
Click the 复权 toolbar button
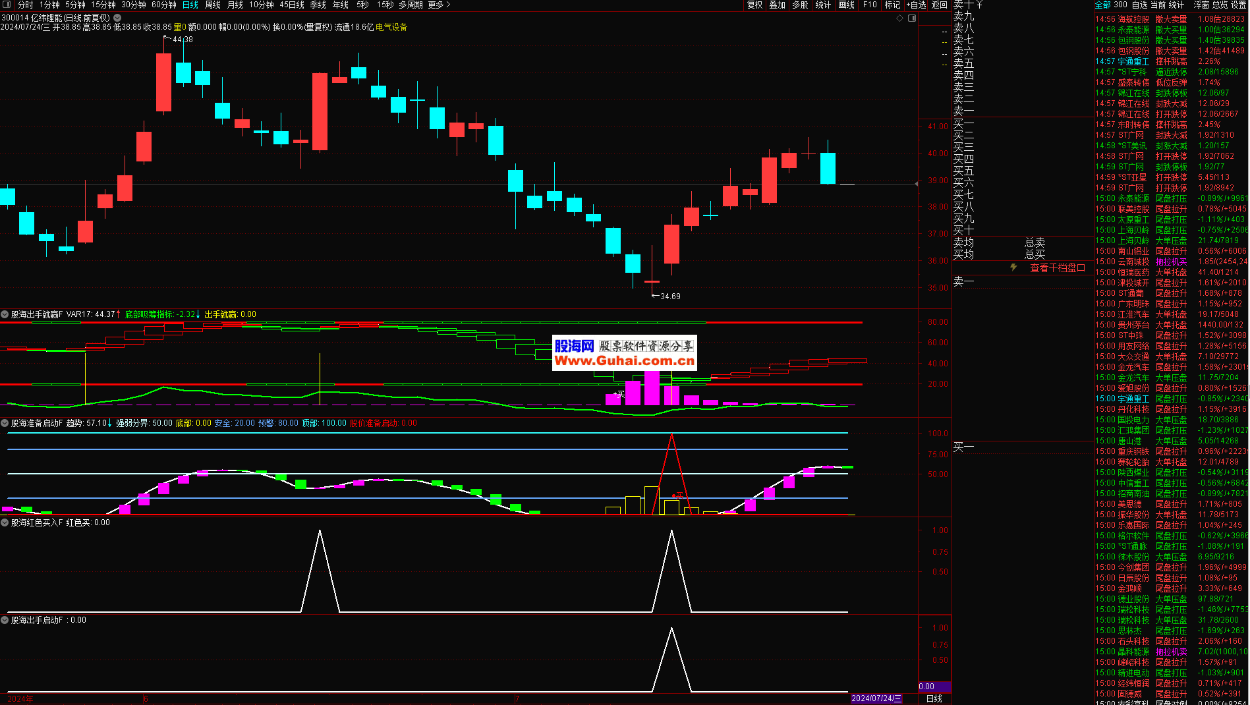pos(754,5)
